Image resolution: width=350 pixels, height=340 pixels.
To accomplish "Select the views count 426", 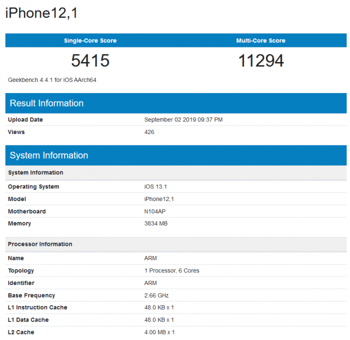I will [x=149, y=132].
